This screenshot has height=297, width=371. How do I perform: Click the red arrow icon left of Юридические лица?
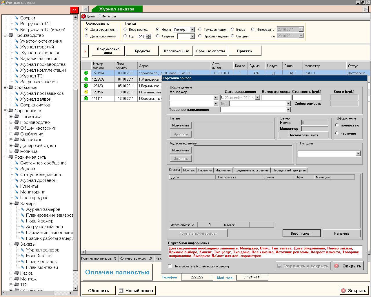point(85,51)
